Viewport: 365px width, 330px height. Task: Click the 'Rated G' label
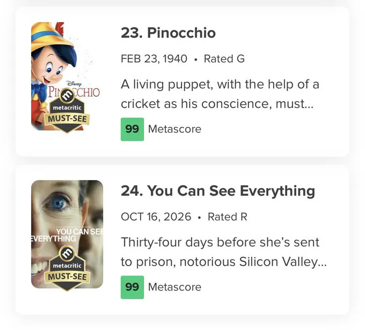[224, 59]
